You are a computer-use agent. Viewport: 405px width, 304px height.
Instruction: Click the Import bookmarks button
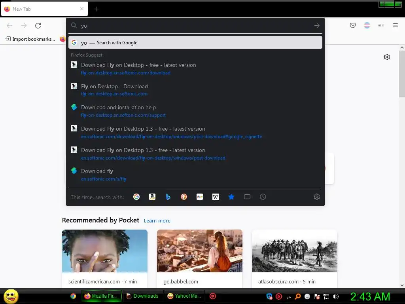coord(30,39)
